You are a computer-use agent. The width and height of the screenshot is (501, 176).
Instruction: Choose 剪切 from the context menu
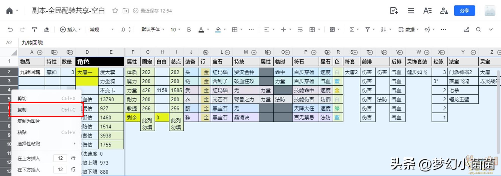(x=46, y=98)
